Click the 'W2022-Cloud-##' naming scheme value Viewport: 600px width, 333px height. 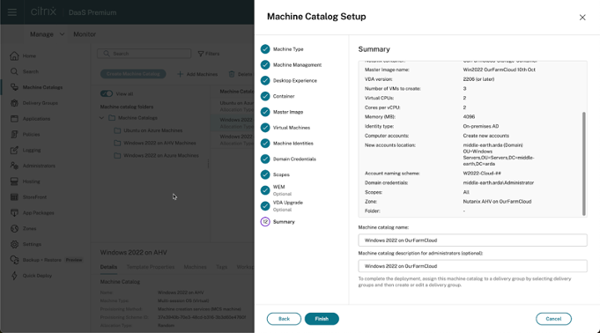[x=482, y=174]
